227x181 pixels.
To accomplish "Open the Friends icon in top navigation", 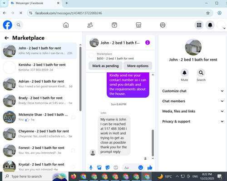I will pyautogui.click(x=90, y=25).
